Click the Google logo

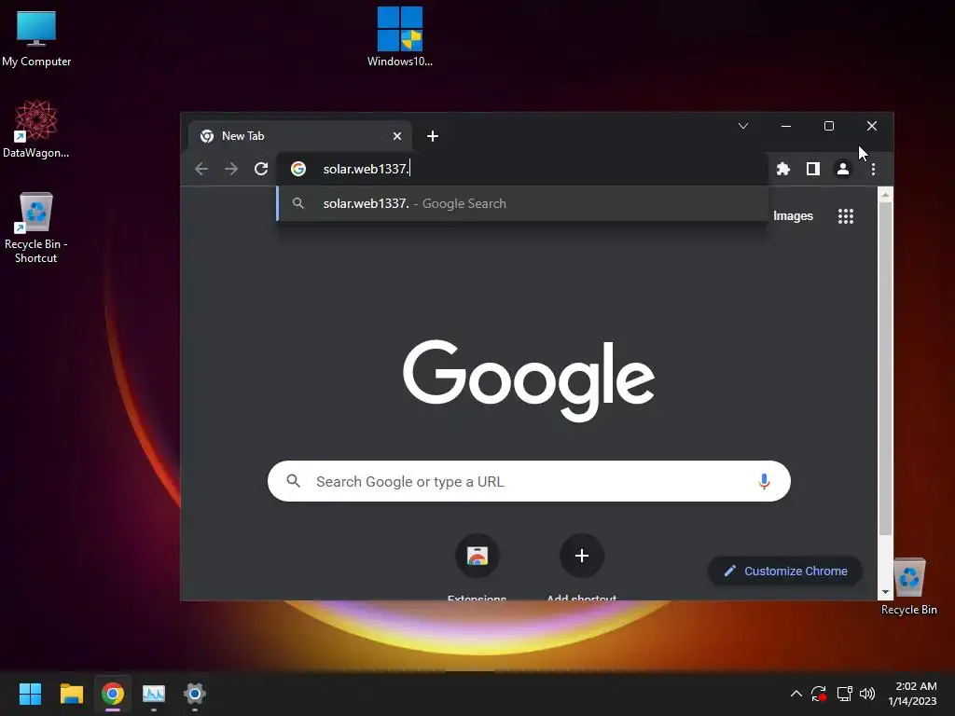[x=529, y=380]
